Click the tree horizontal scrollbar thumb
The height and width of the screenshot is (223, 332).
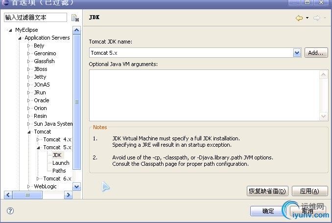[x=27, y=195]
